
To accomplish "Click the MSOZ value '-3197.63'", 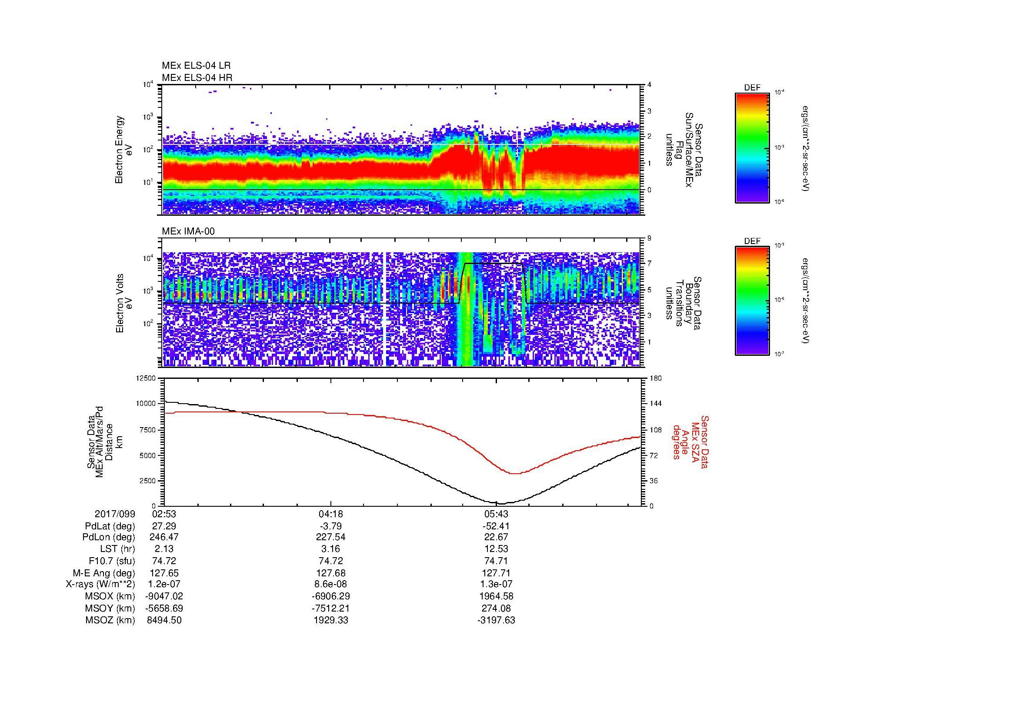I will 496,620.
